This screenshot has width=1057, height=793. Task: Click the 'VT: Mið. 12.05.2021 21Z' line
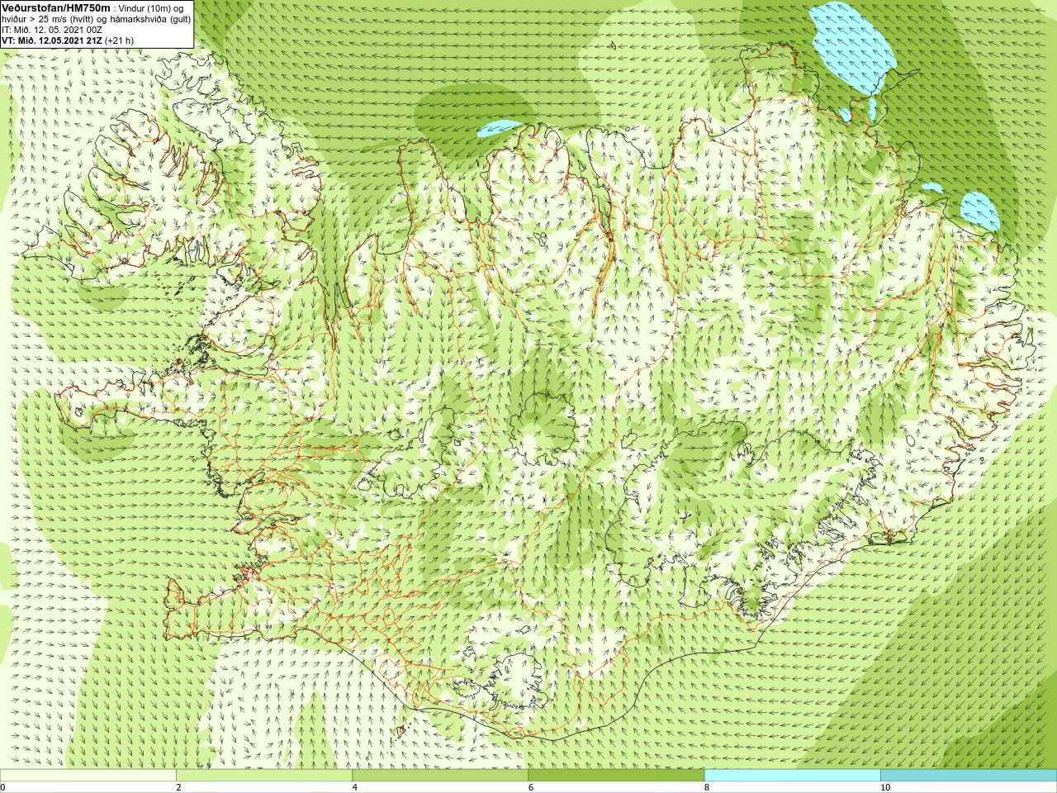52,40
